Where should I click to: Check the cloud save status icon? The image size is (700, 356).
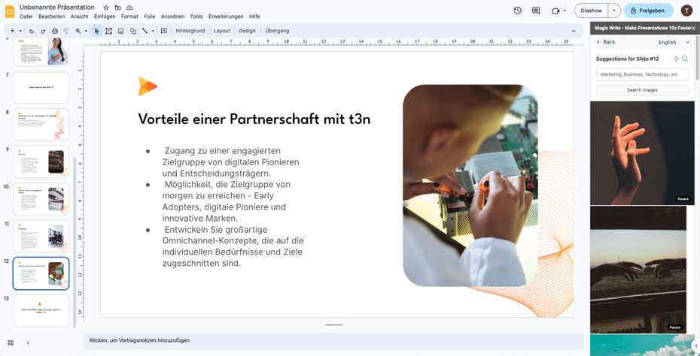tap(129, 8)
